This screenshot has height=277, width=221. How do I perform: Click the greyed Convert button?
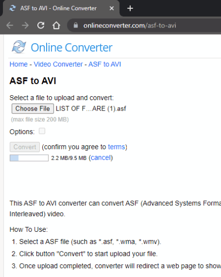tap(25, 147)
